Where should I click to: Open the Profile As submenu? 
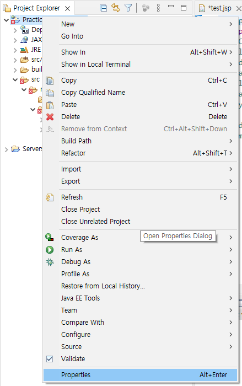[x=141, y=274]
